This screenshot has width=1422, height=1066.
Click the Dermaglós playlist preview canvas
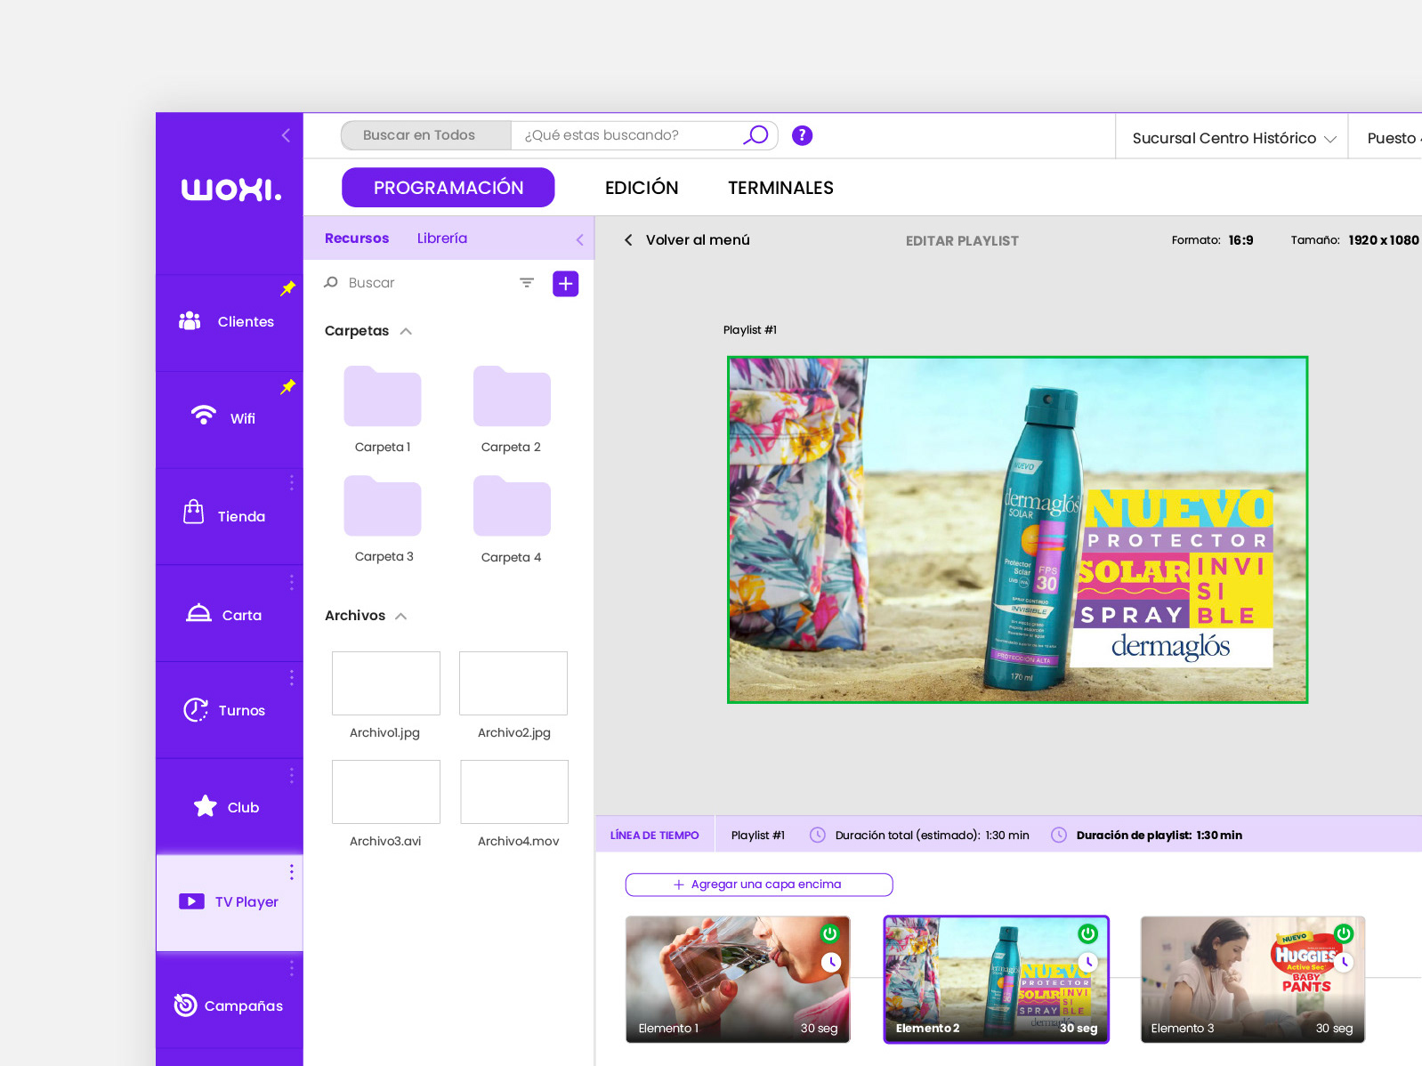1018,529
